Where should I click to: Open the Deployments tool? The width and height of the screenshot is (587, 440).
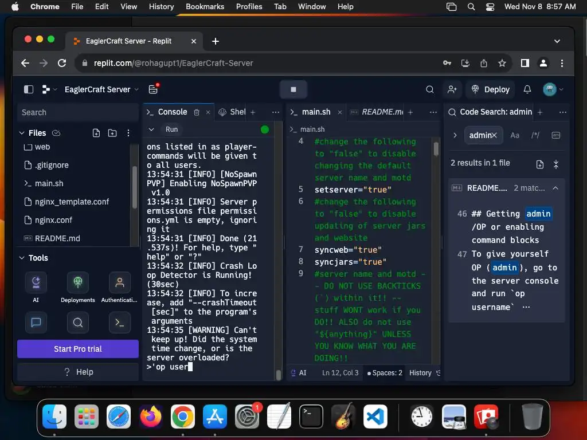78,287
